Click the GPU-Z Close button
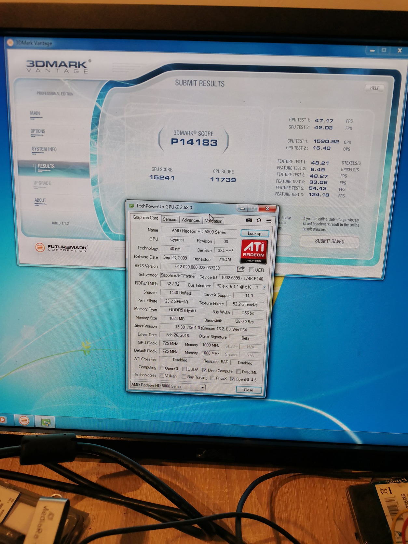Image resolution: width=408 pixels, height=544 pixels. point(249,390)
